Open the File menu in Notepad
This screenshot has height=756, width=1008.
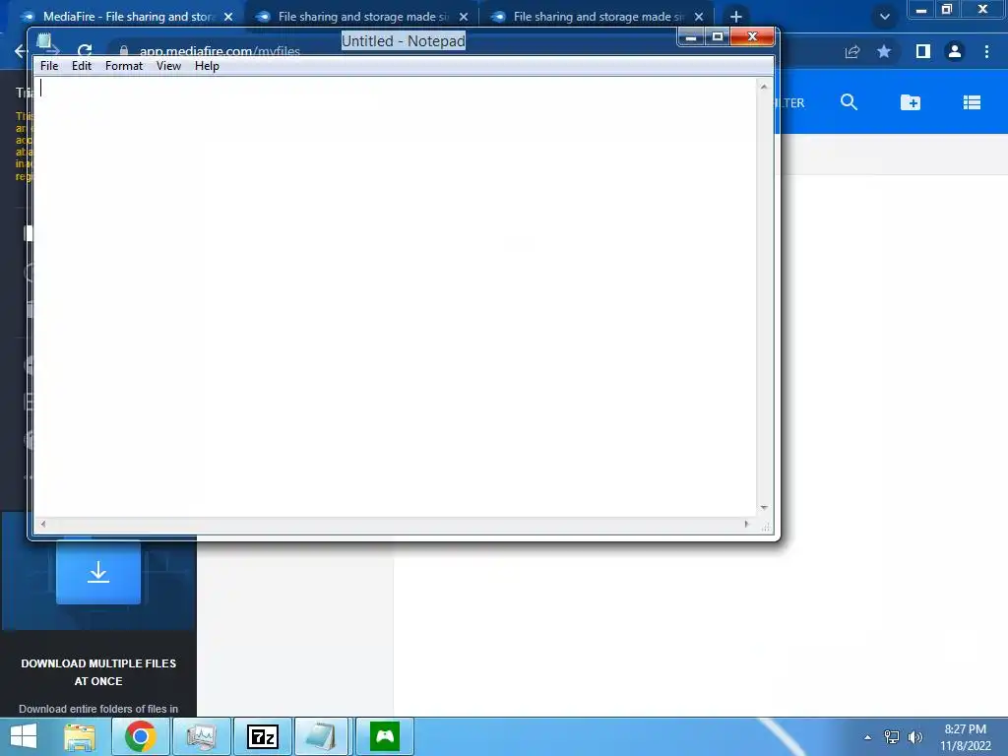click(x=49, y=66)
